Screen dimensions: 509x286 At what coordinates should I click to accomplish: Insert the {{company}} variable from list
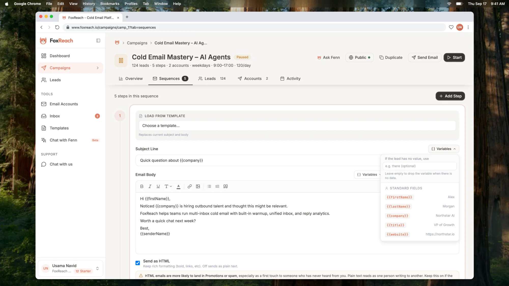coord(420,216)
